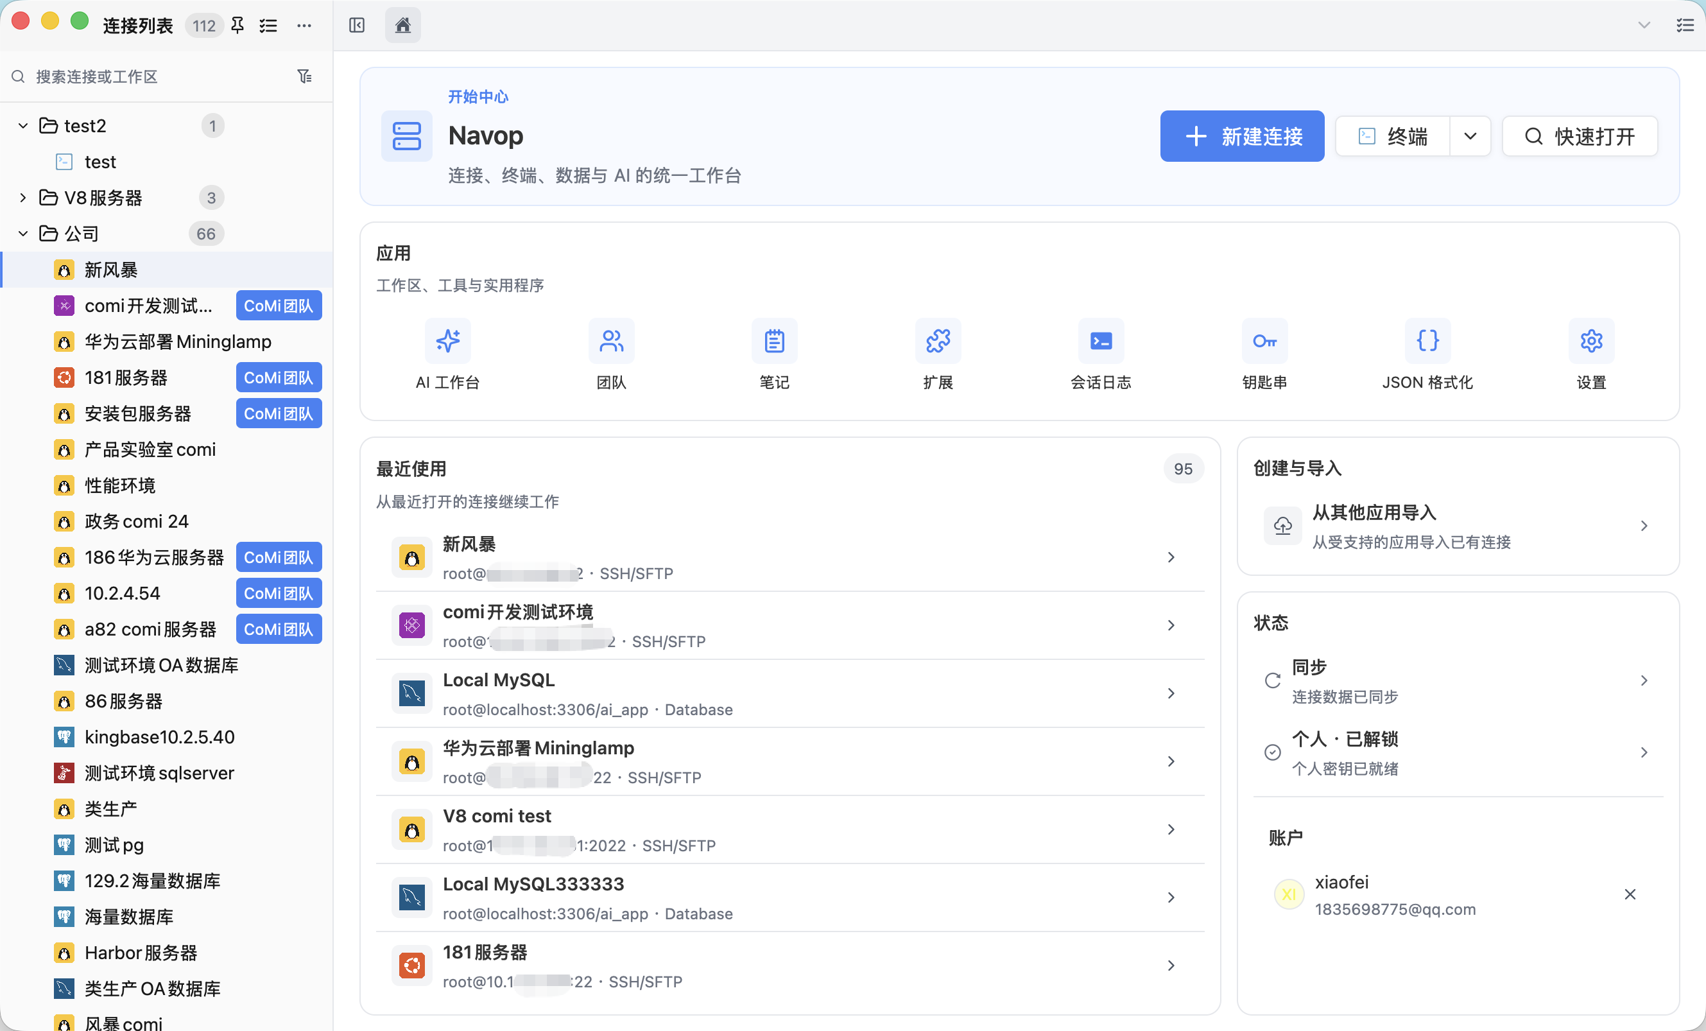Collapse the test2 folder
The image size is (1706, 1031).
[x=23, y=126]
